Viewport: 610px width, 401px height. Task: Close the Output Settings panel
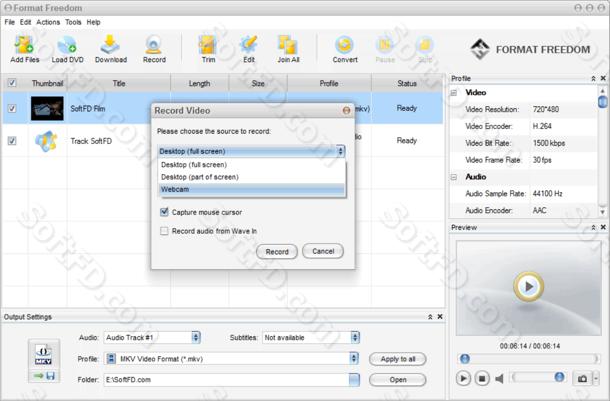point(440,317)
